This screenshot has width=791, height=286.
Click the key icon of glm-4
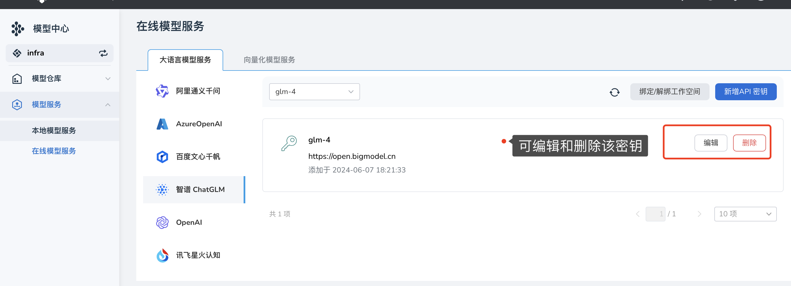click(x=289, y=143)
